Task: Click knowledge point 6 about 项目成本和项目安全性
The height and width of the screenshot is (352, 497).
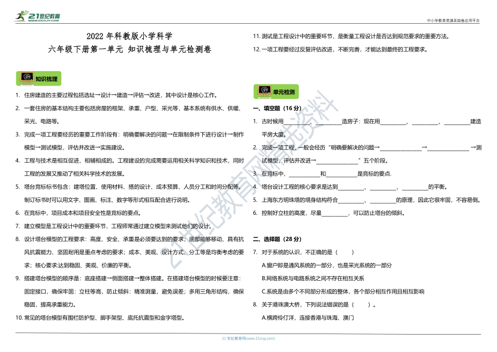Action: [x=78, y=213]
